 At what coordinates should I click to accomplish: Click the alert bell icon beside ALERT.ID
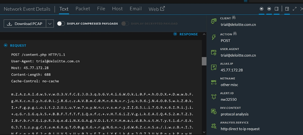point(213,97)
